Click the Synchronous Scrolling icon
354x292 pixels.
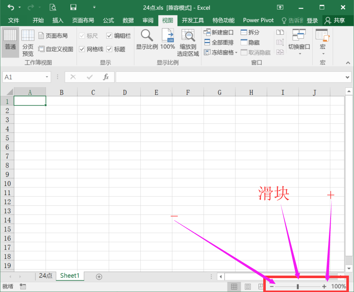280,42
